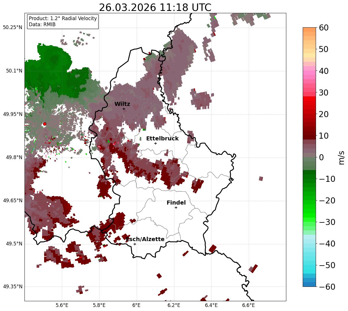Click the Data: RMIB text

pos(42,24)
